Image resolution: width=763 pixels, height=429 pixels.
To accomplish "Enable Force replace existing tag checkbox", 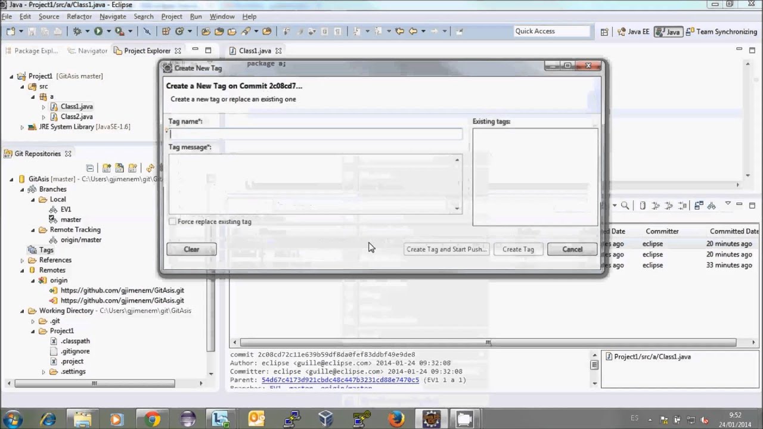I will pos(173,222).
